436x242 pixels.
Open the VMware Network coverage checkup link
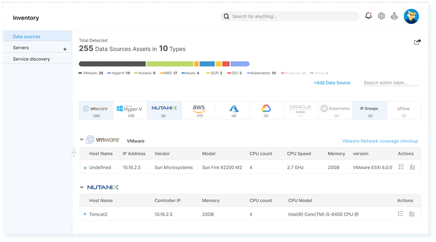380,141
